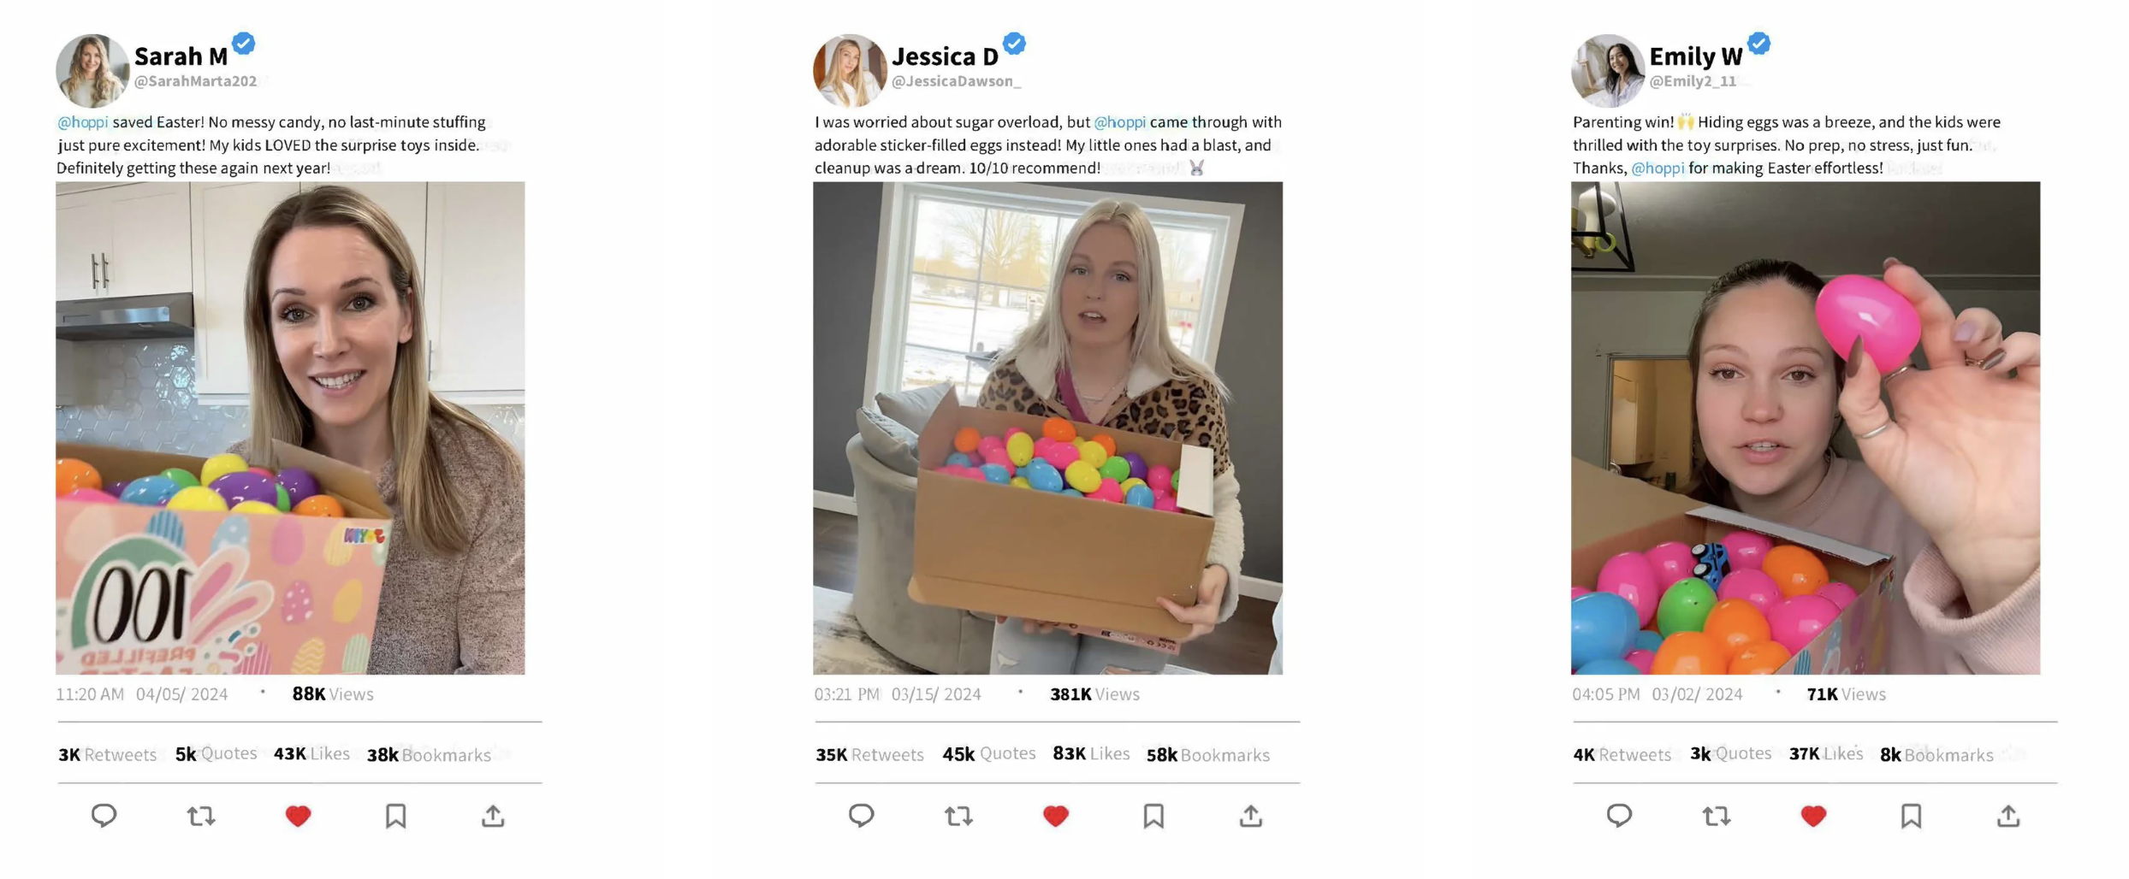Share Emily W's post

(2008, 816)
